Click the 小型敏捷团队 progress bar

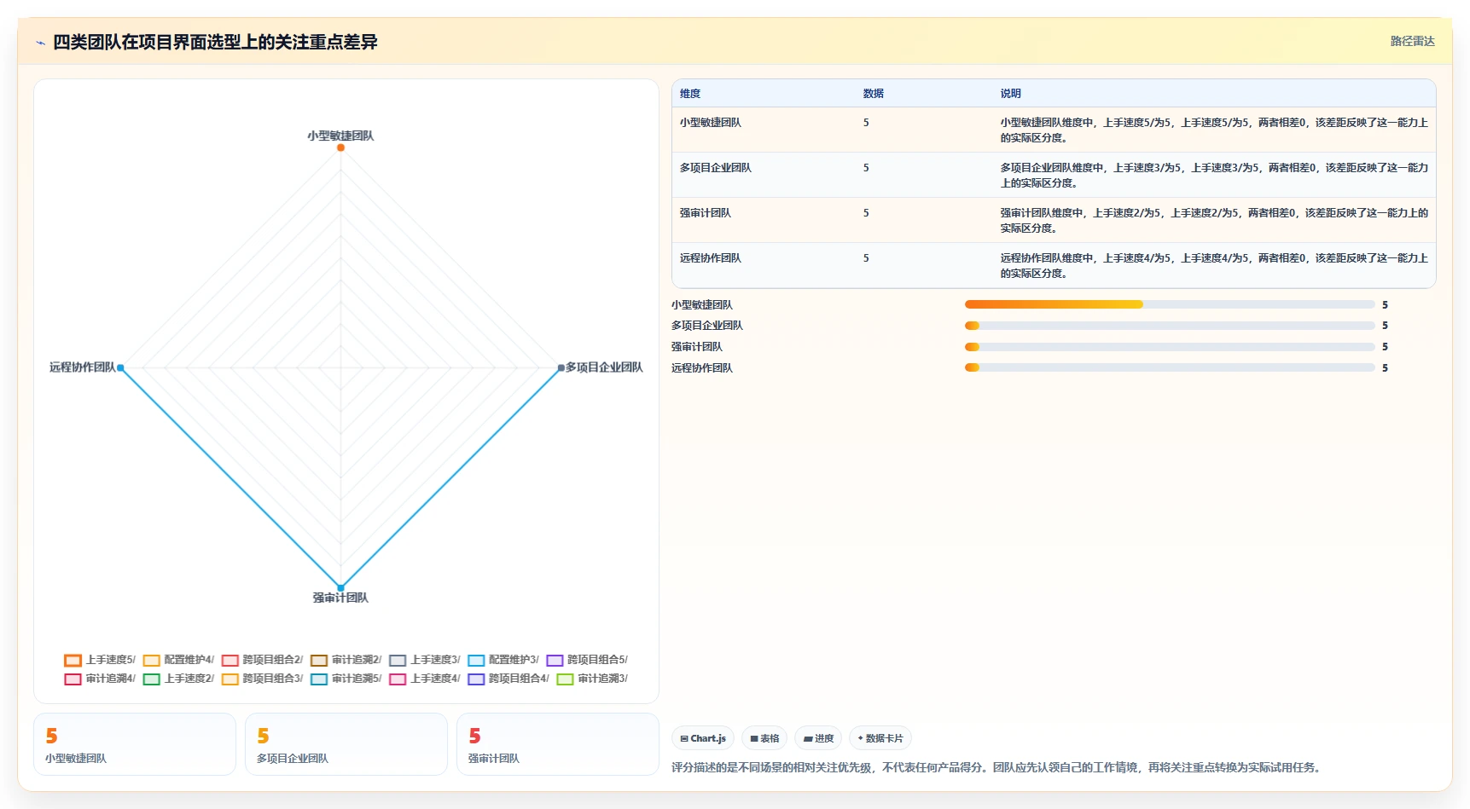(x=1170, y=304)
